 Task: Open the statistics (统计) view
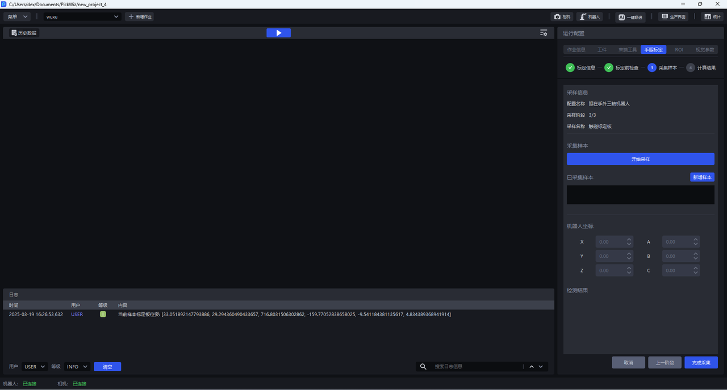click(712, 17)
